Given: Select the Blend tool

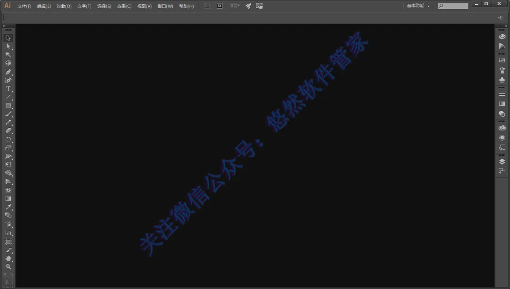Looking at the screenshot, I should coord(8,215).
